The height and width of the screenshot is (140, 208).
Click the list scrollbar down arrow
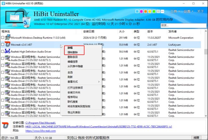tap(206, 116)
